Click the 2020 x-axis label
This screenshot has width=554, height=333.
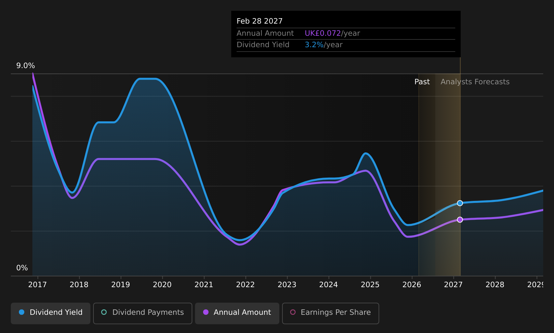point(162,285)
